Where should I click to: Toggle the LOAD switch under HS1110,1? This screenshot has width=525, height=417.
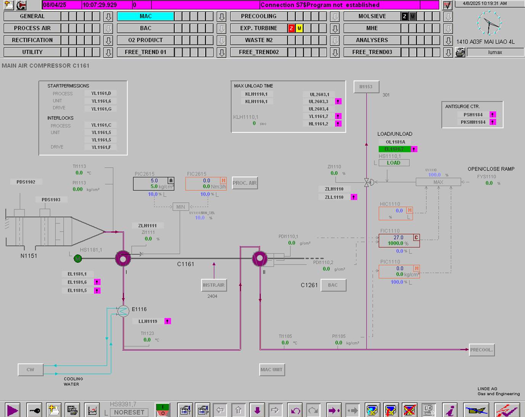pos(394,163)
